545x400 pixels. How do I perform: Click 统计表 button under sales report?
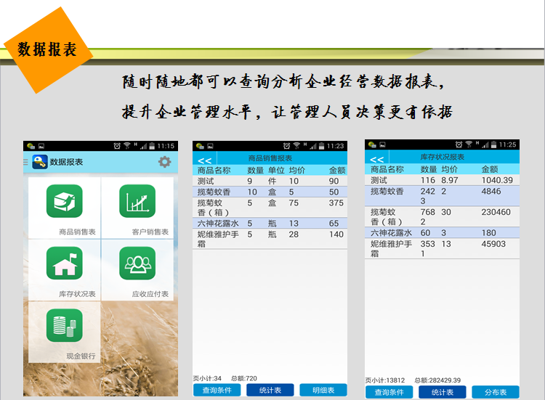click(270, 391)
